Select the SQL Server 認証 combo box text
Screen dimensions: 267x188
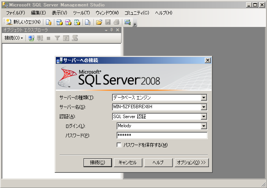[130, 117]
